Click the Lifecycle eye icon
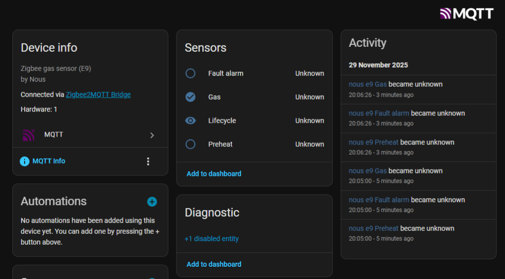This screenshot has height=279, width=505. (190, 121)
